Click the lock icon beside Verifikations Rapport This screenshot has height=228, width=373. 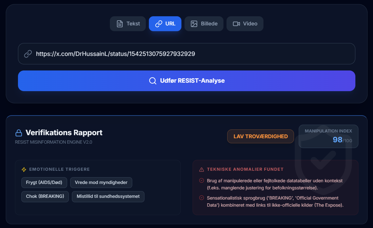click(x=19, y=133)
